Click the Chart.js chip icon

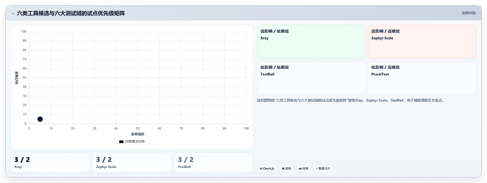click(261, 168)
